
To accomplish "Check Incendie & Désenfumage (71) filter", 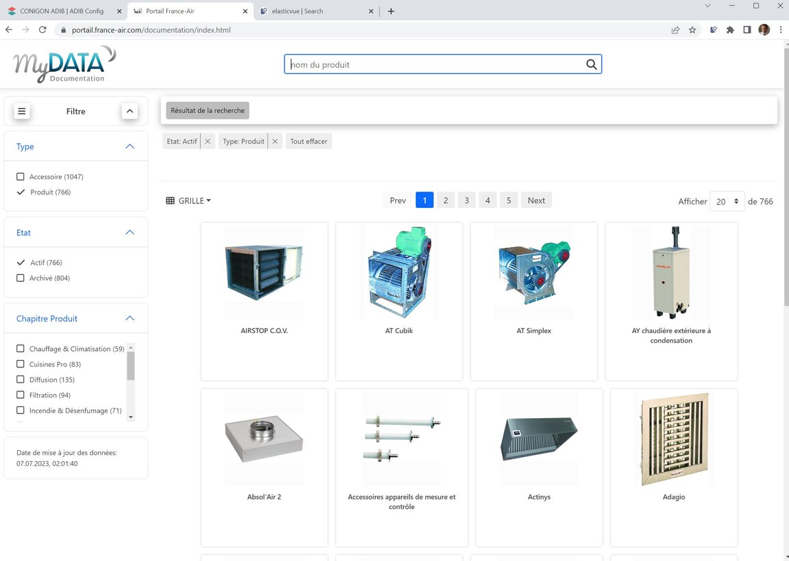I will [x=20, y=410].
